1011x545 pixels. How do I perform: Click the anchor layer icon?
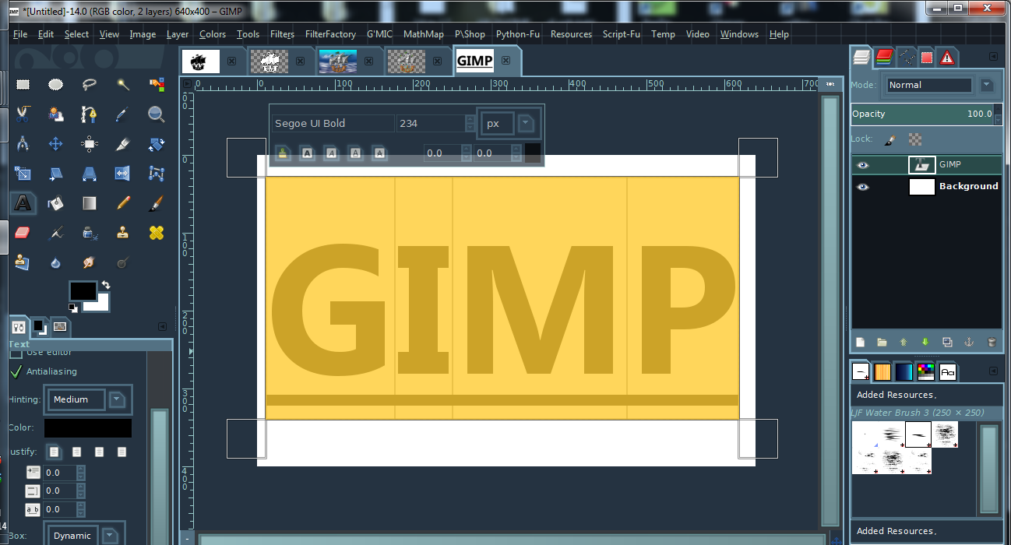[970, 342]
